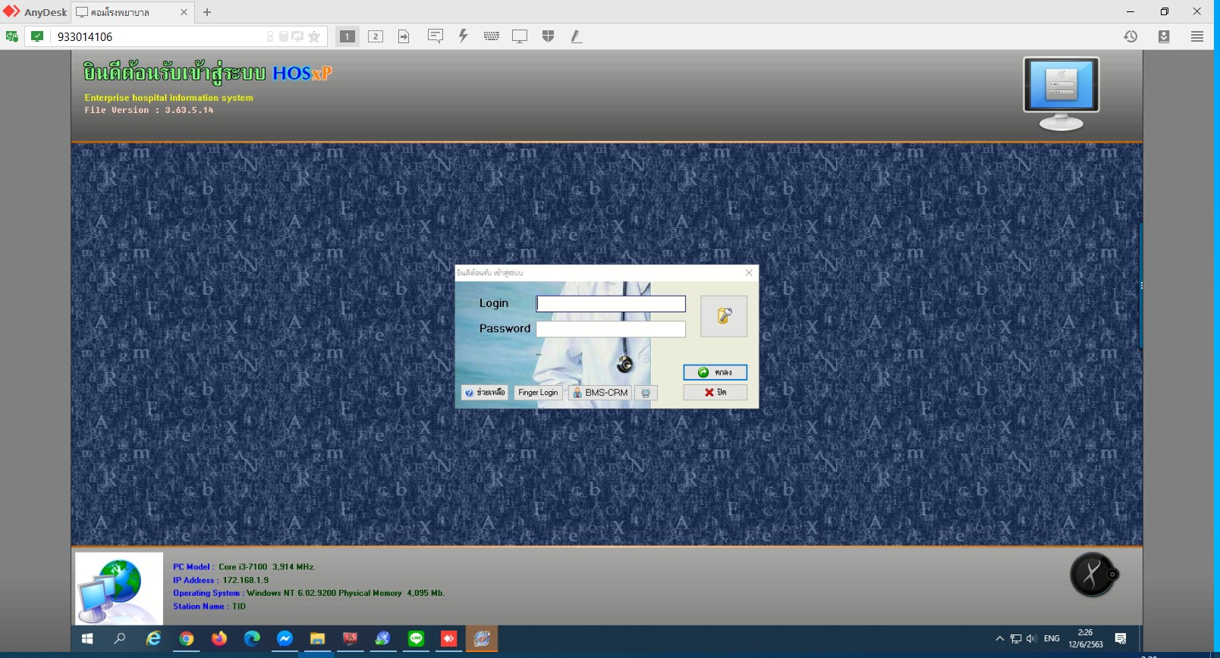Switch to remote monitor 1 in AnyDesk toolbar
Image resolution: width=1220 pixels, height=658 pixels.
click(x=347, y=36)
